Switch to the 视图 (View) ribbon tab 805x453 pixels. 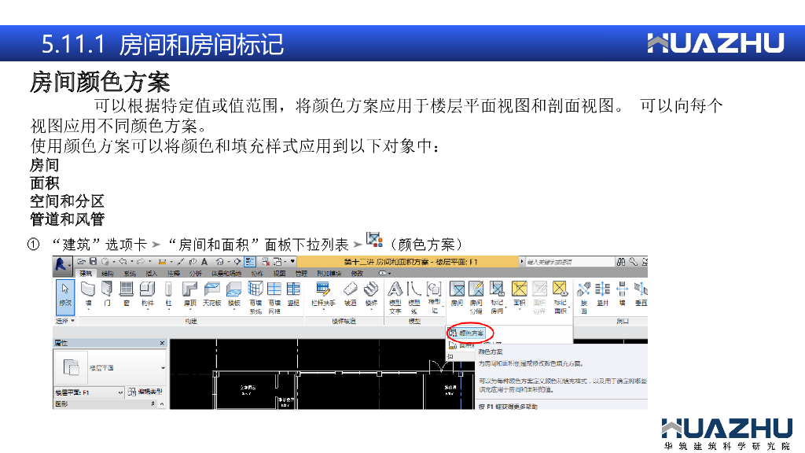pyautogui.click(x=279, y=273)
